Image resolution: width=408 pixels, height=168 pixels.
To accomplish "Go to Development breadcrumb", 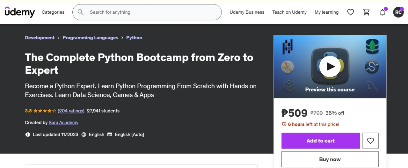I will [40, 38].
